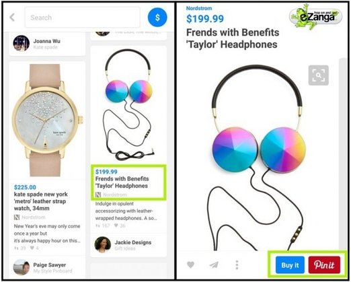Open kate spade metro leather strap watch title
This screenshot has width=351, height=282.
[x=41, y=201]
